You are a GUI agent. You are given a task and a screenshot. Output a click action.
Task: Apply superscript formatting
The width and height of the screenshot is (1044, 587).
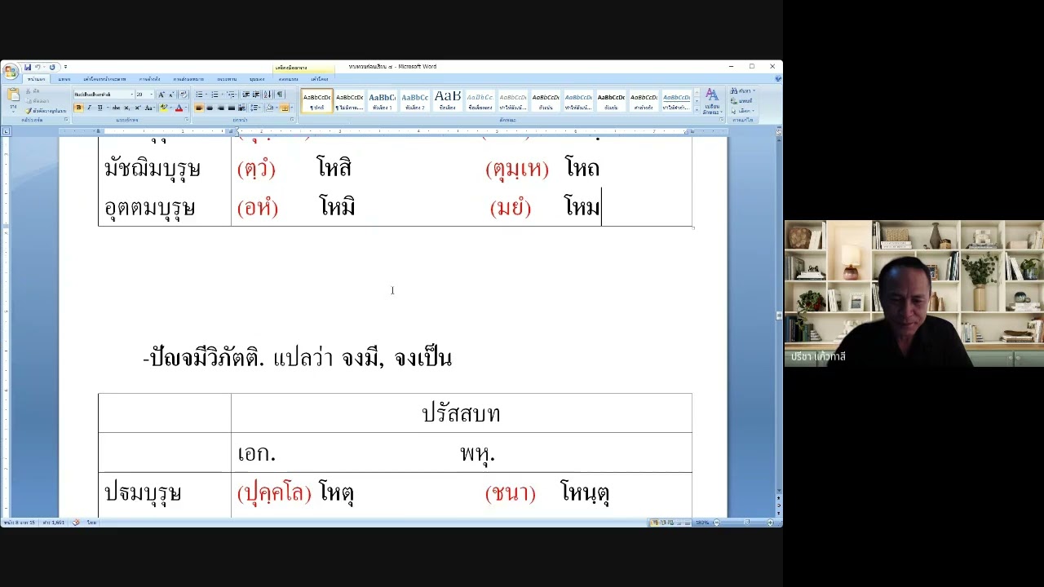click(x=138, y=108)
